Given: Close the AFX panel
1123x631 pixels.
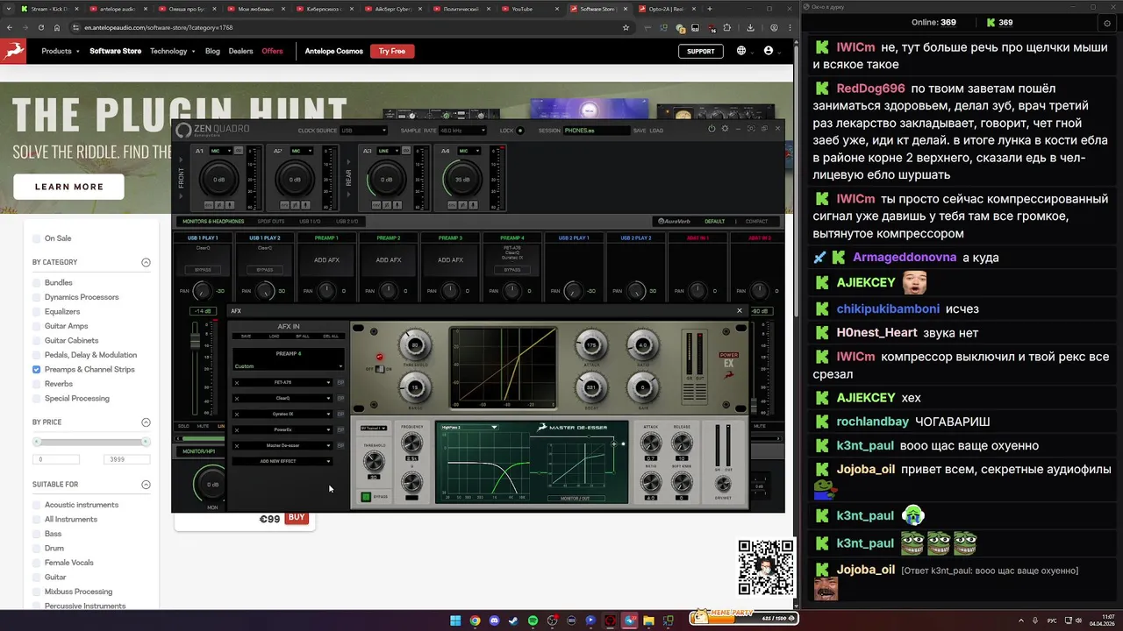Looking at the screenshot, I should 739,310.
